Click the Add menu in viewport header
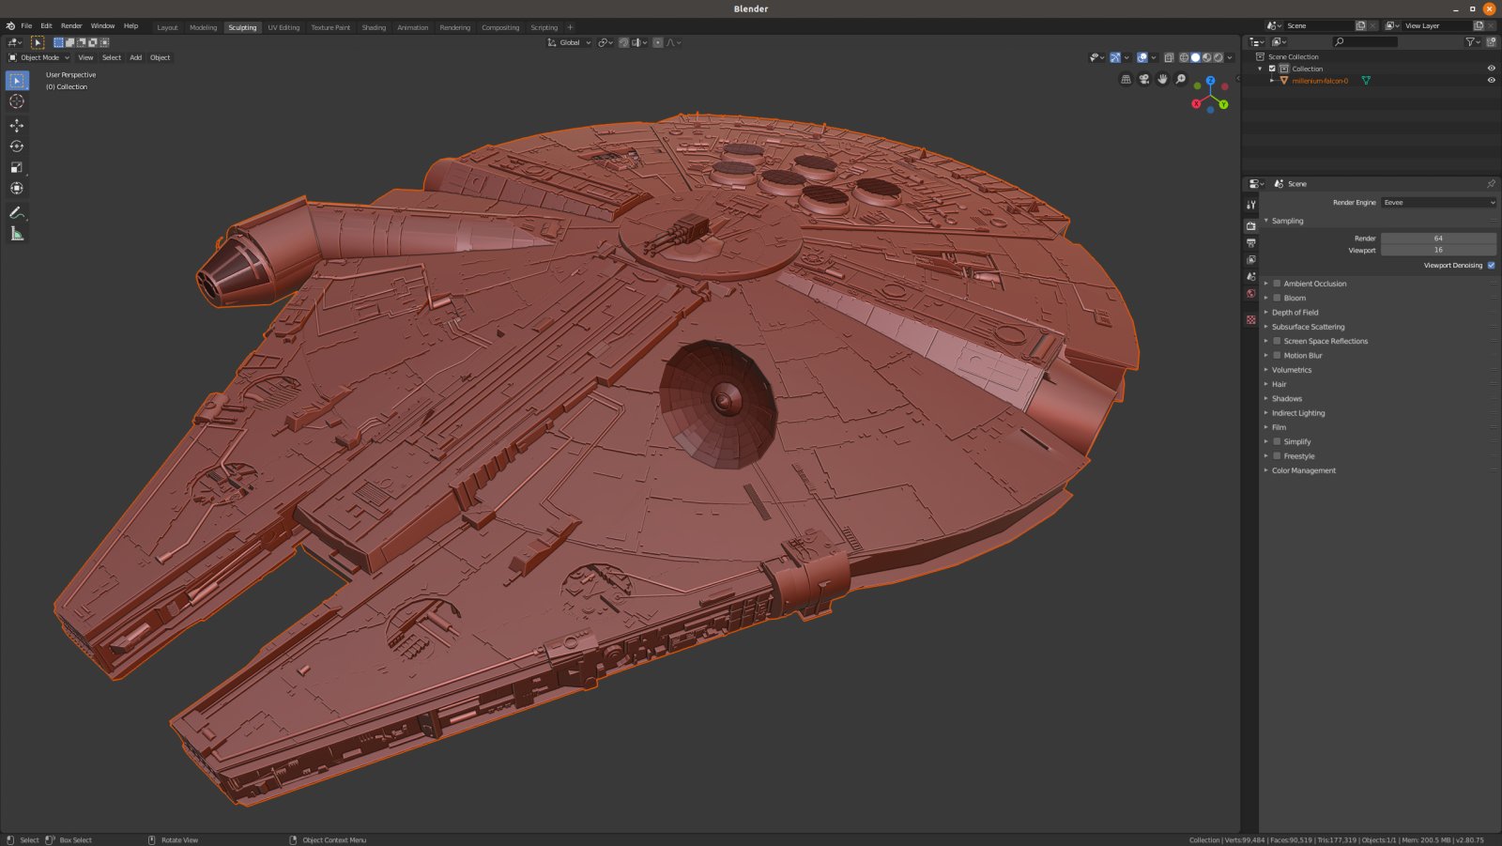This screenshot has height=846, width=1502. 135,57
